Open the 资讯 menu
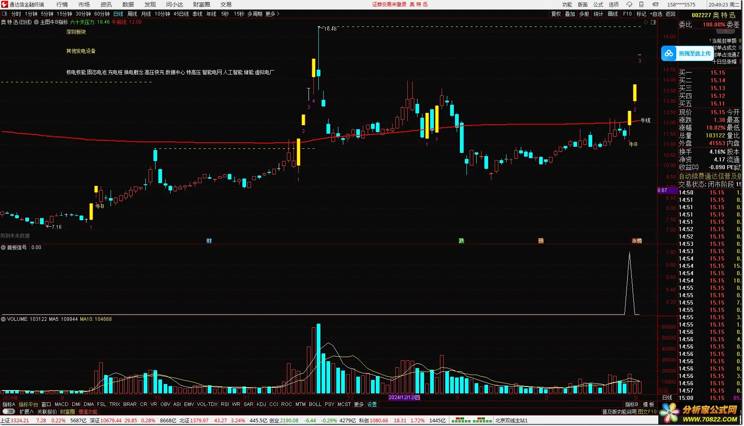 pos(106,4)
